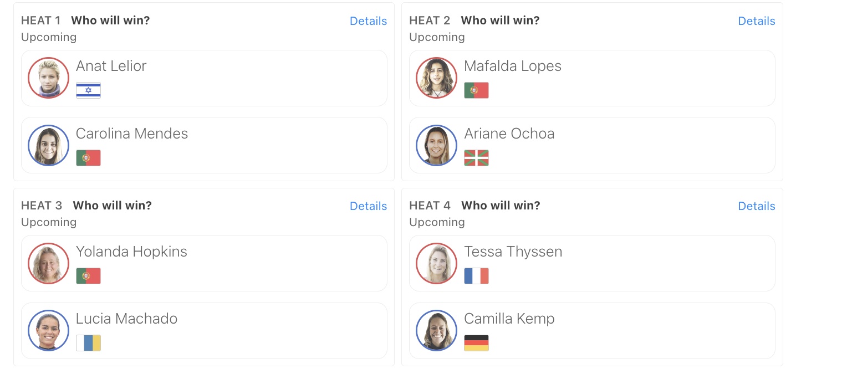Click the Canary Islands flag under Lucia Machado
847x379 pixels.
point(88,343)
